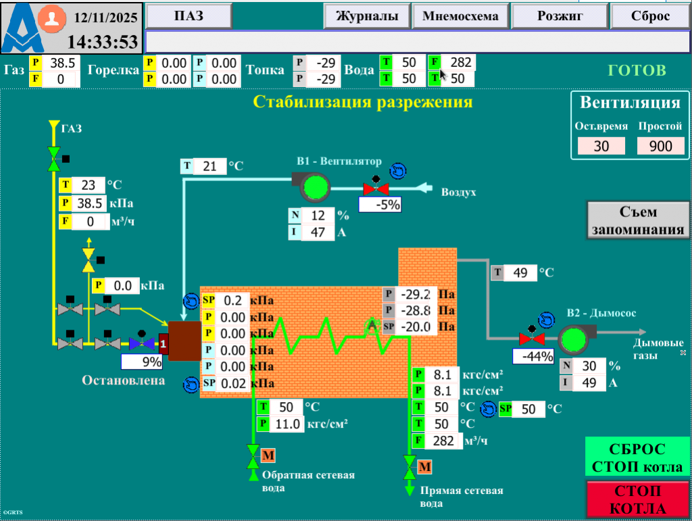Click the green Прямая сетевая вода valve
692x521 pixels.
410,466
